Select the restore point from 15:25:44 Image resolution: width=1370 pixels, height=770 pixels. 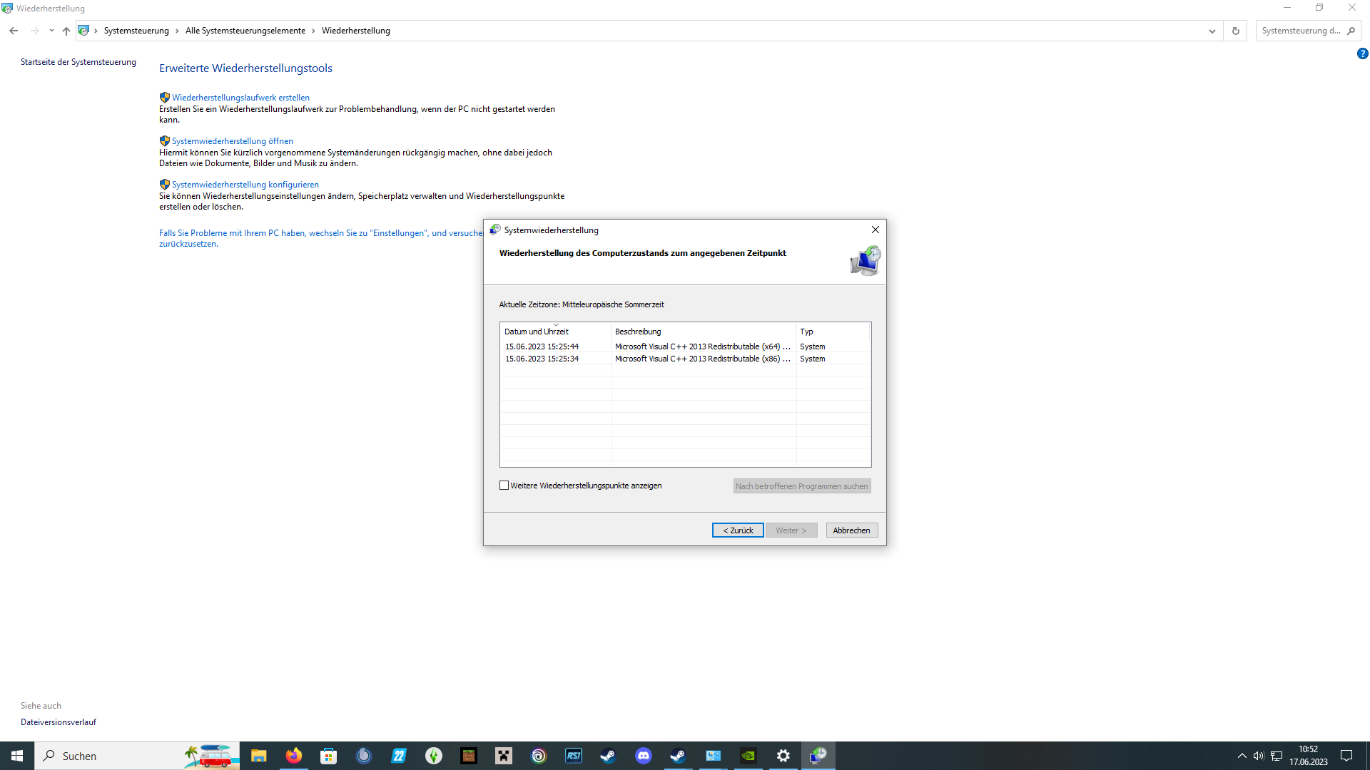click(x=542, y=346)
